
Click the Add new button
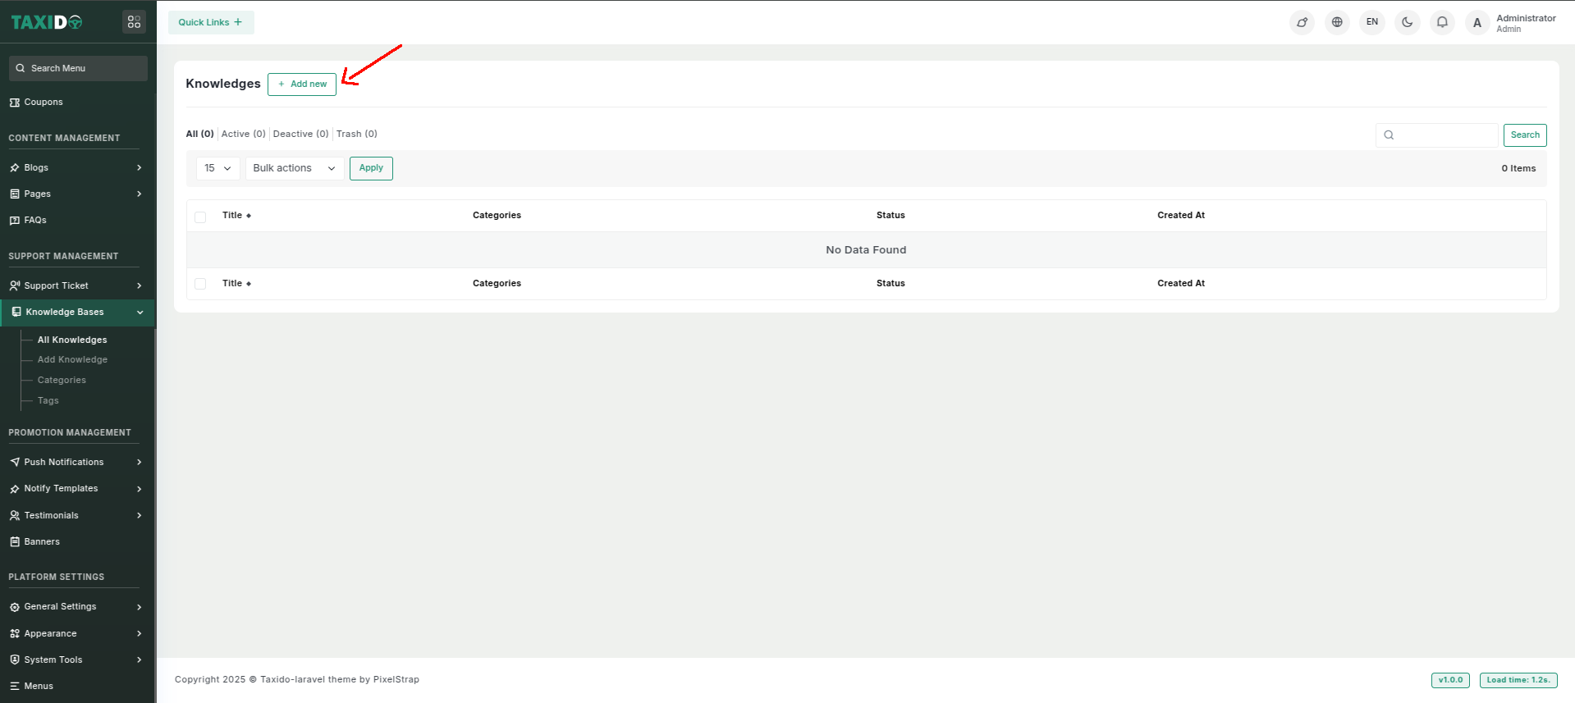(x=302, y=84)
